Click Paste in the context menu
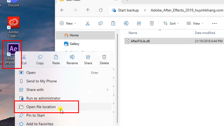This screenshot has width=224, height=126. (56, 60)
